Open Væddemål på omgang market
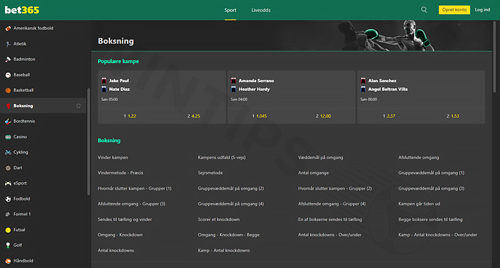Viewport: 500px width, 268px height. point(321,157)
